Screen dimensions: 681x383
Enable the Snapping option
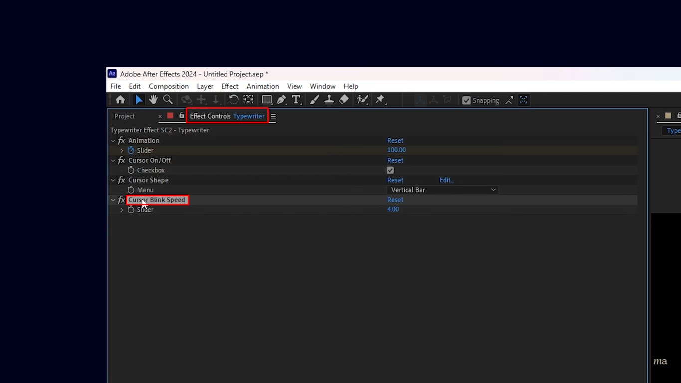466,100
